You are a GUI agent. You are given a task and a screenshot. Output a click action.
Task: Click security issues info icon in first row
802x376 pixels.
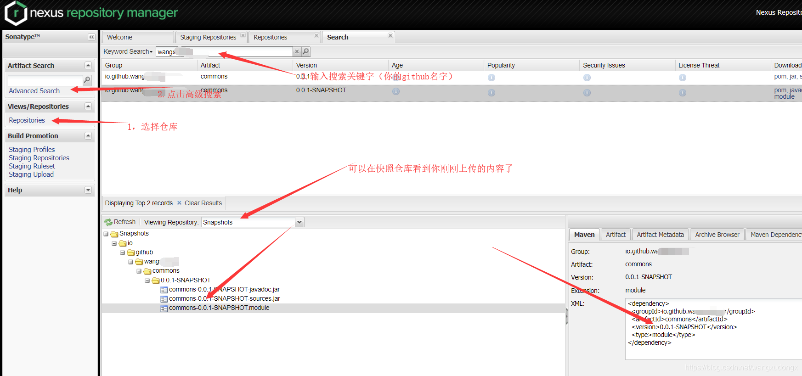click(587, 78)
